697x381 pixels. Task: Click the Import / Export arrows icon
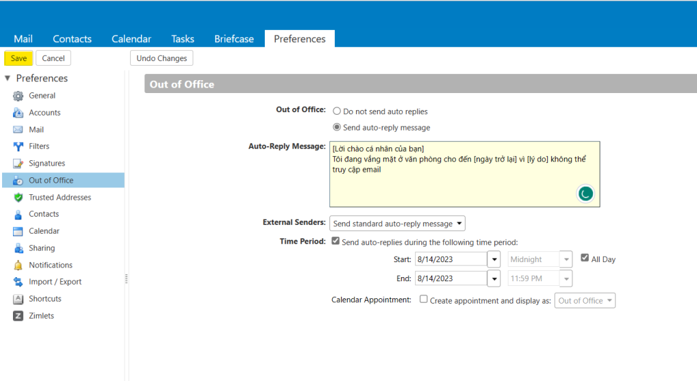pos(18,282)
